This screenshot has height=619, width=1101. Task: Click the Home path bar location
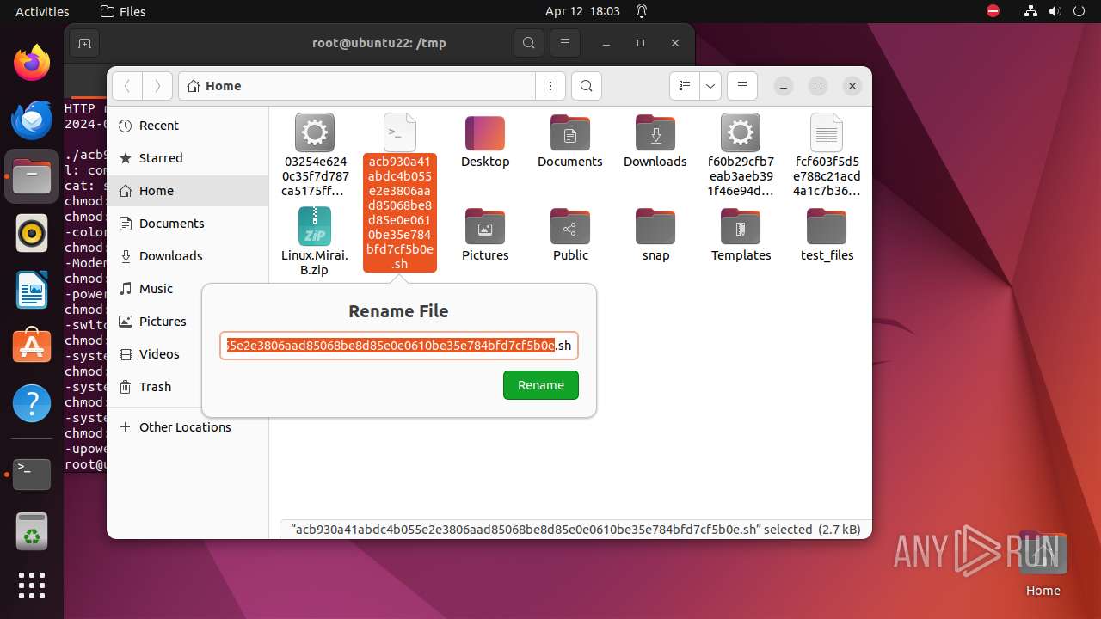(x=356, y=86)
